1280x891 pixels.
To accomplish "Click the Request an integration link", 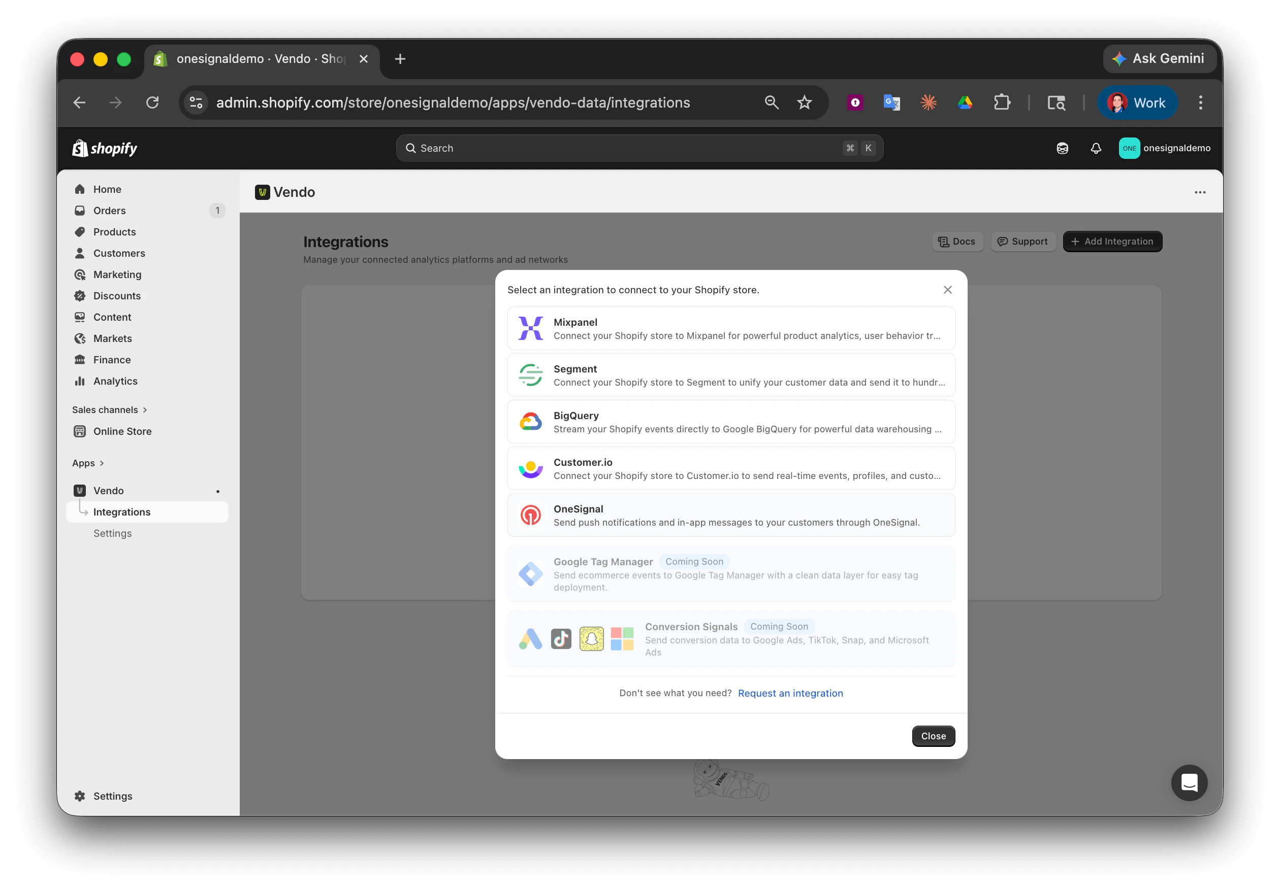I will coord(790,693).
